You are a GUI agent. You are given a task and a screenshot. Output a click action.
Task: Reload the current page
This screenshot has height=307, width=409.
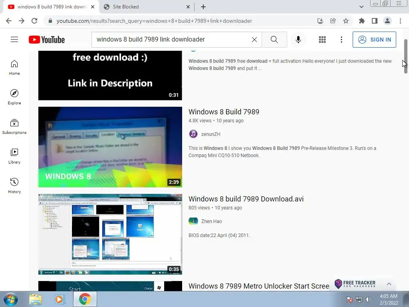tap(34, 21)
